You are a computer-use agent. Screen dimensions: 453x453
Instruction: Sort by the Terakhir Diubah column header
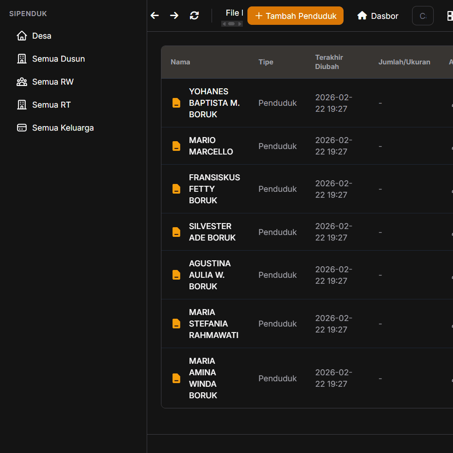click(x=329, y=62)
